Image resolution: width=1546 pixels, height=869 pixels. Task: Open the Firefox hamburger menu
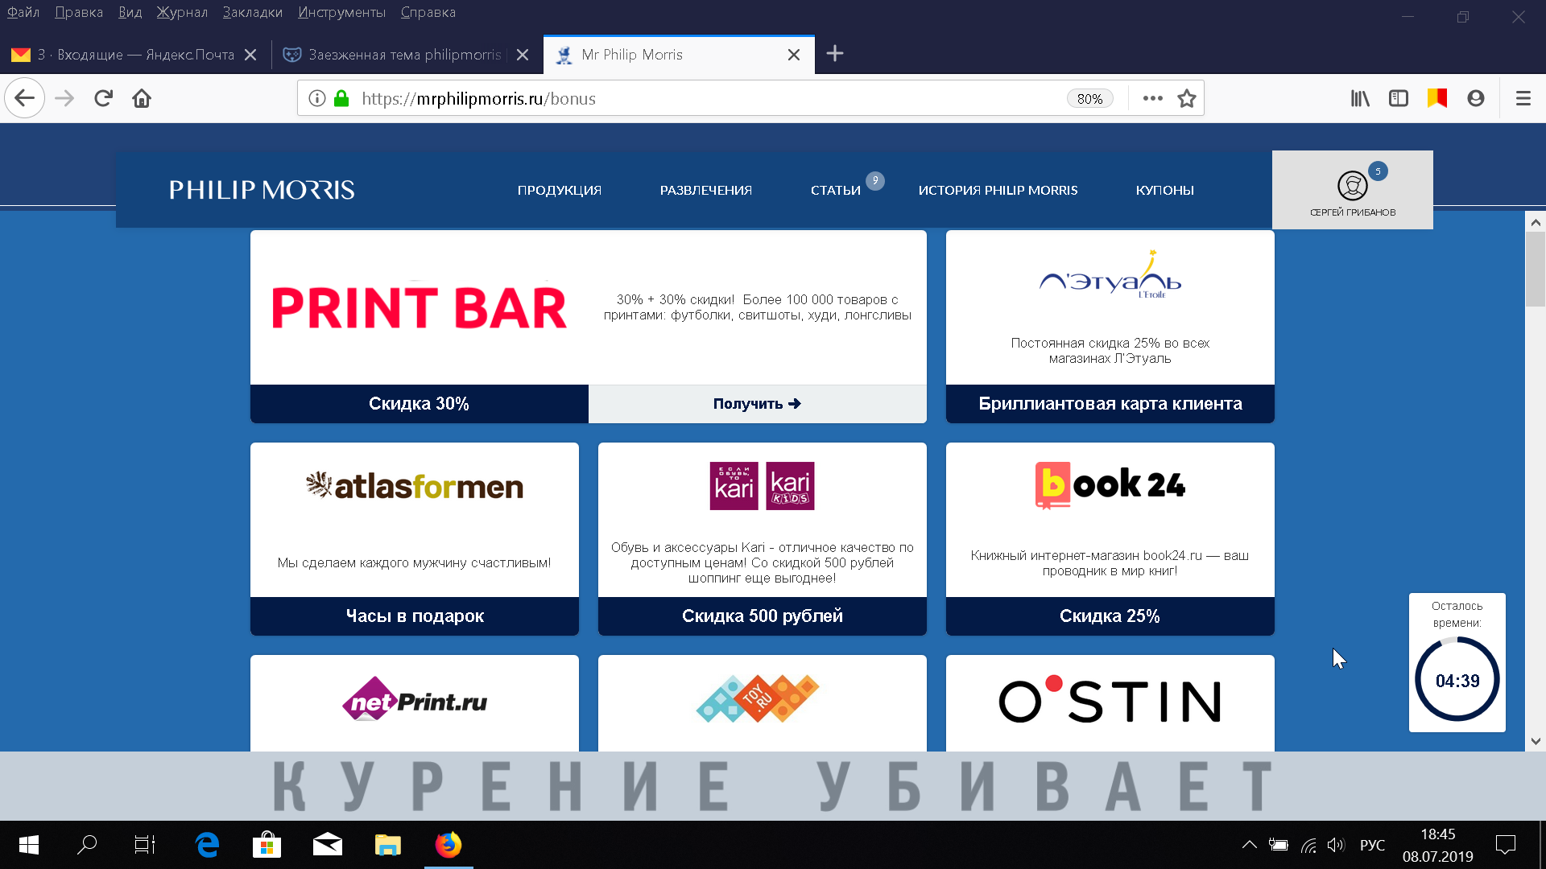(1523, 98)
